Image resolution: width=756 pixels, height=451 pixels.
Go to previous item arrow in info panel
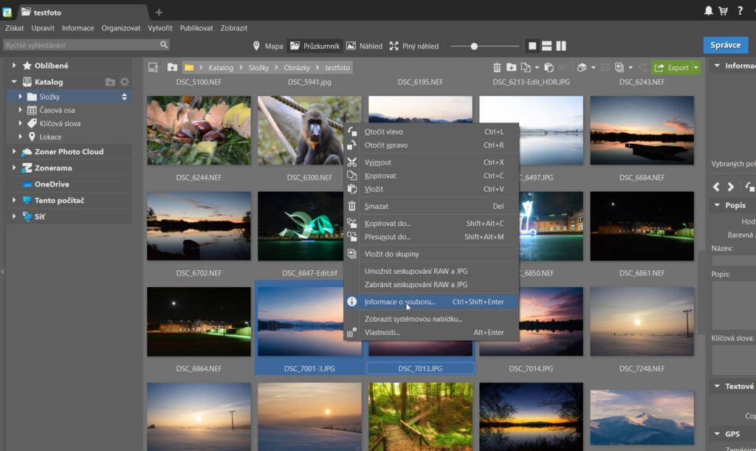(716, 187)
